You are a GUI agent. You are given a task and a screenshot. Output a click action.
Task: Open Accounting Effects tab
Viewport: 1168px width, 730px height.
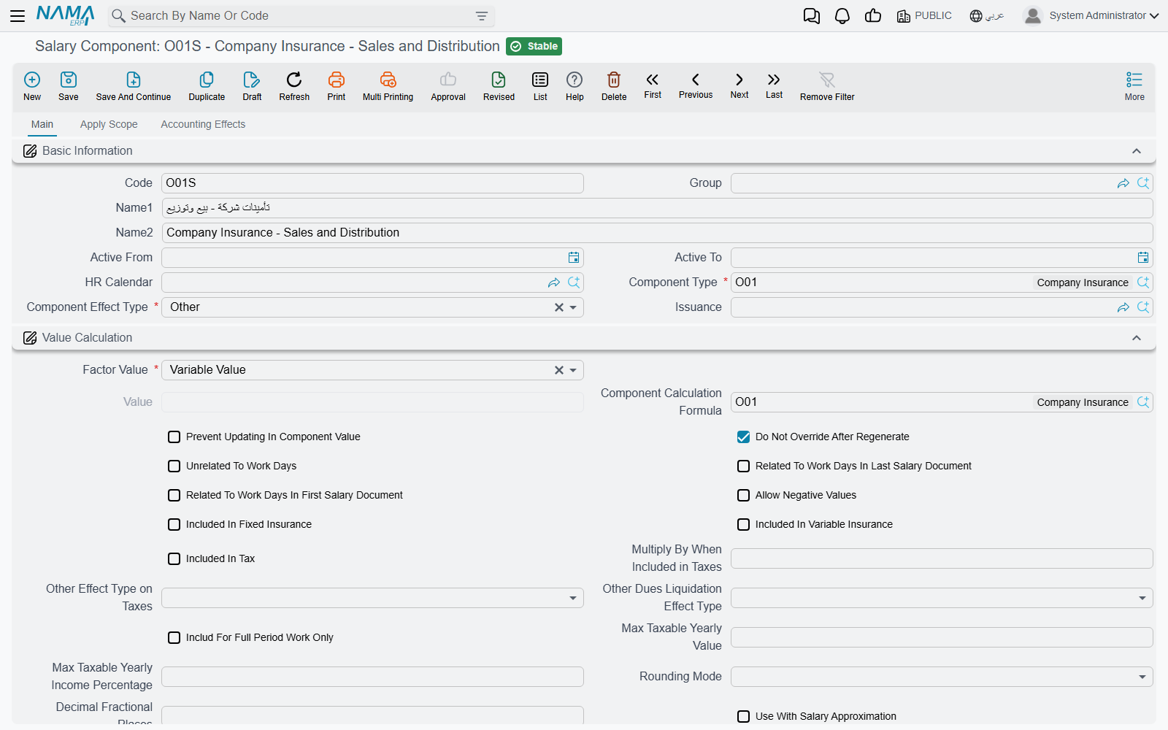(x=203, y=124)
